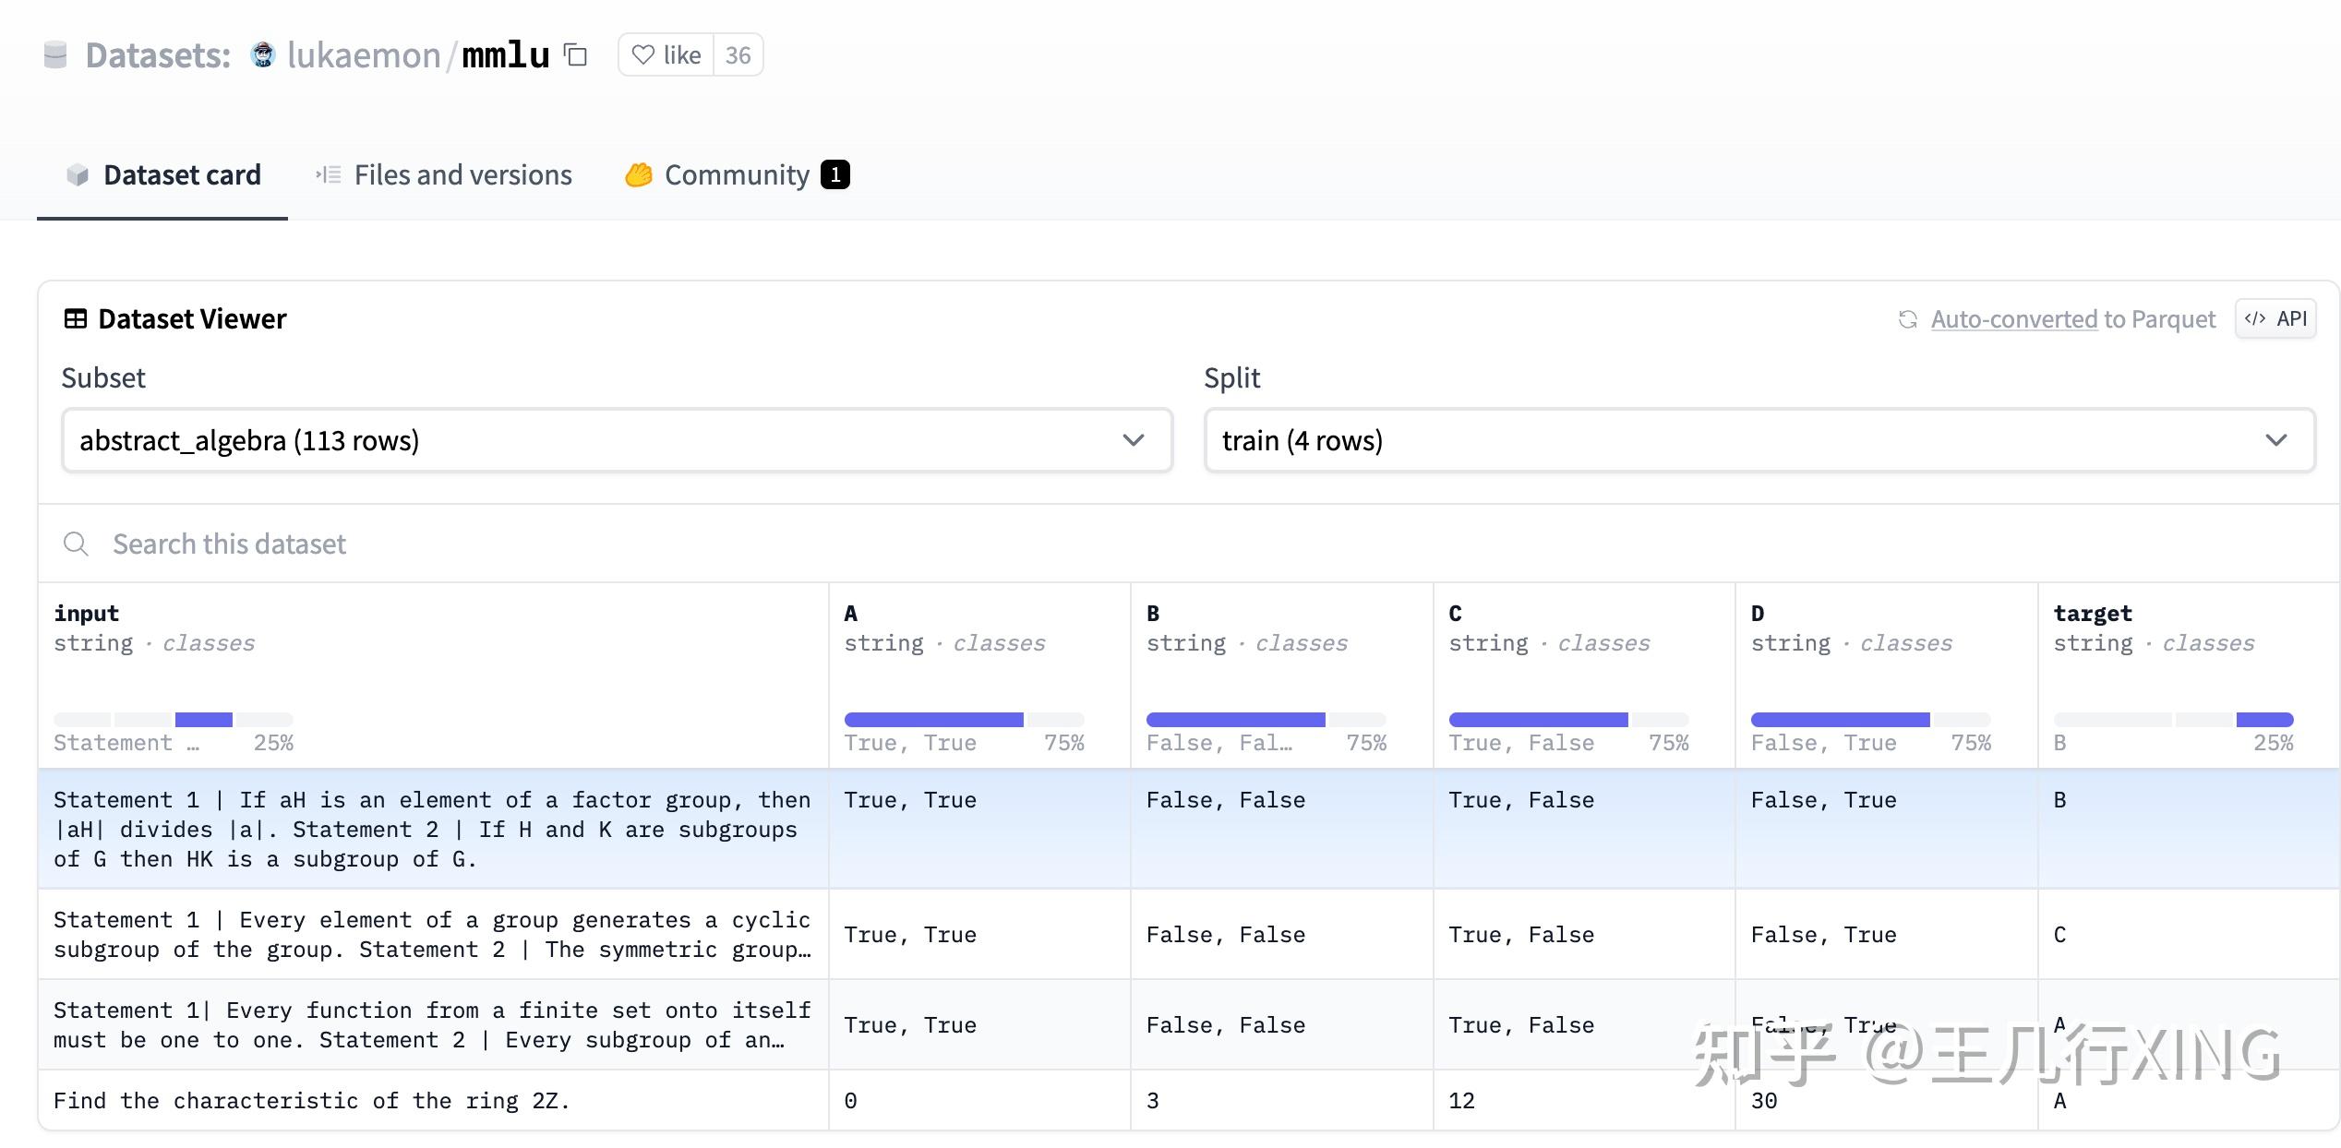Open the Community tab
This screenshot has width=2341, height=1148.
tap(737, 175)
